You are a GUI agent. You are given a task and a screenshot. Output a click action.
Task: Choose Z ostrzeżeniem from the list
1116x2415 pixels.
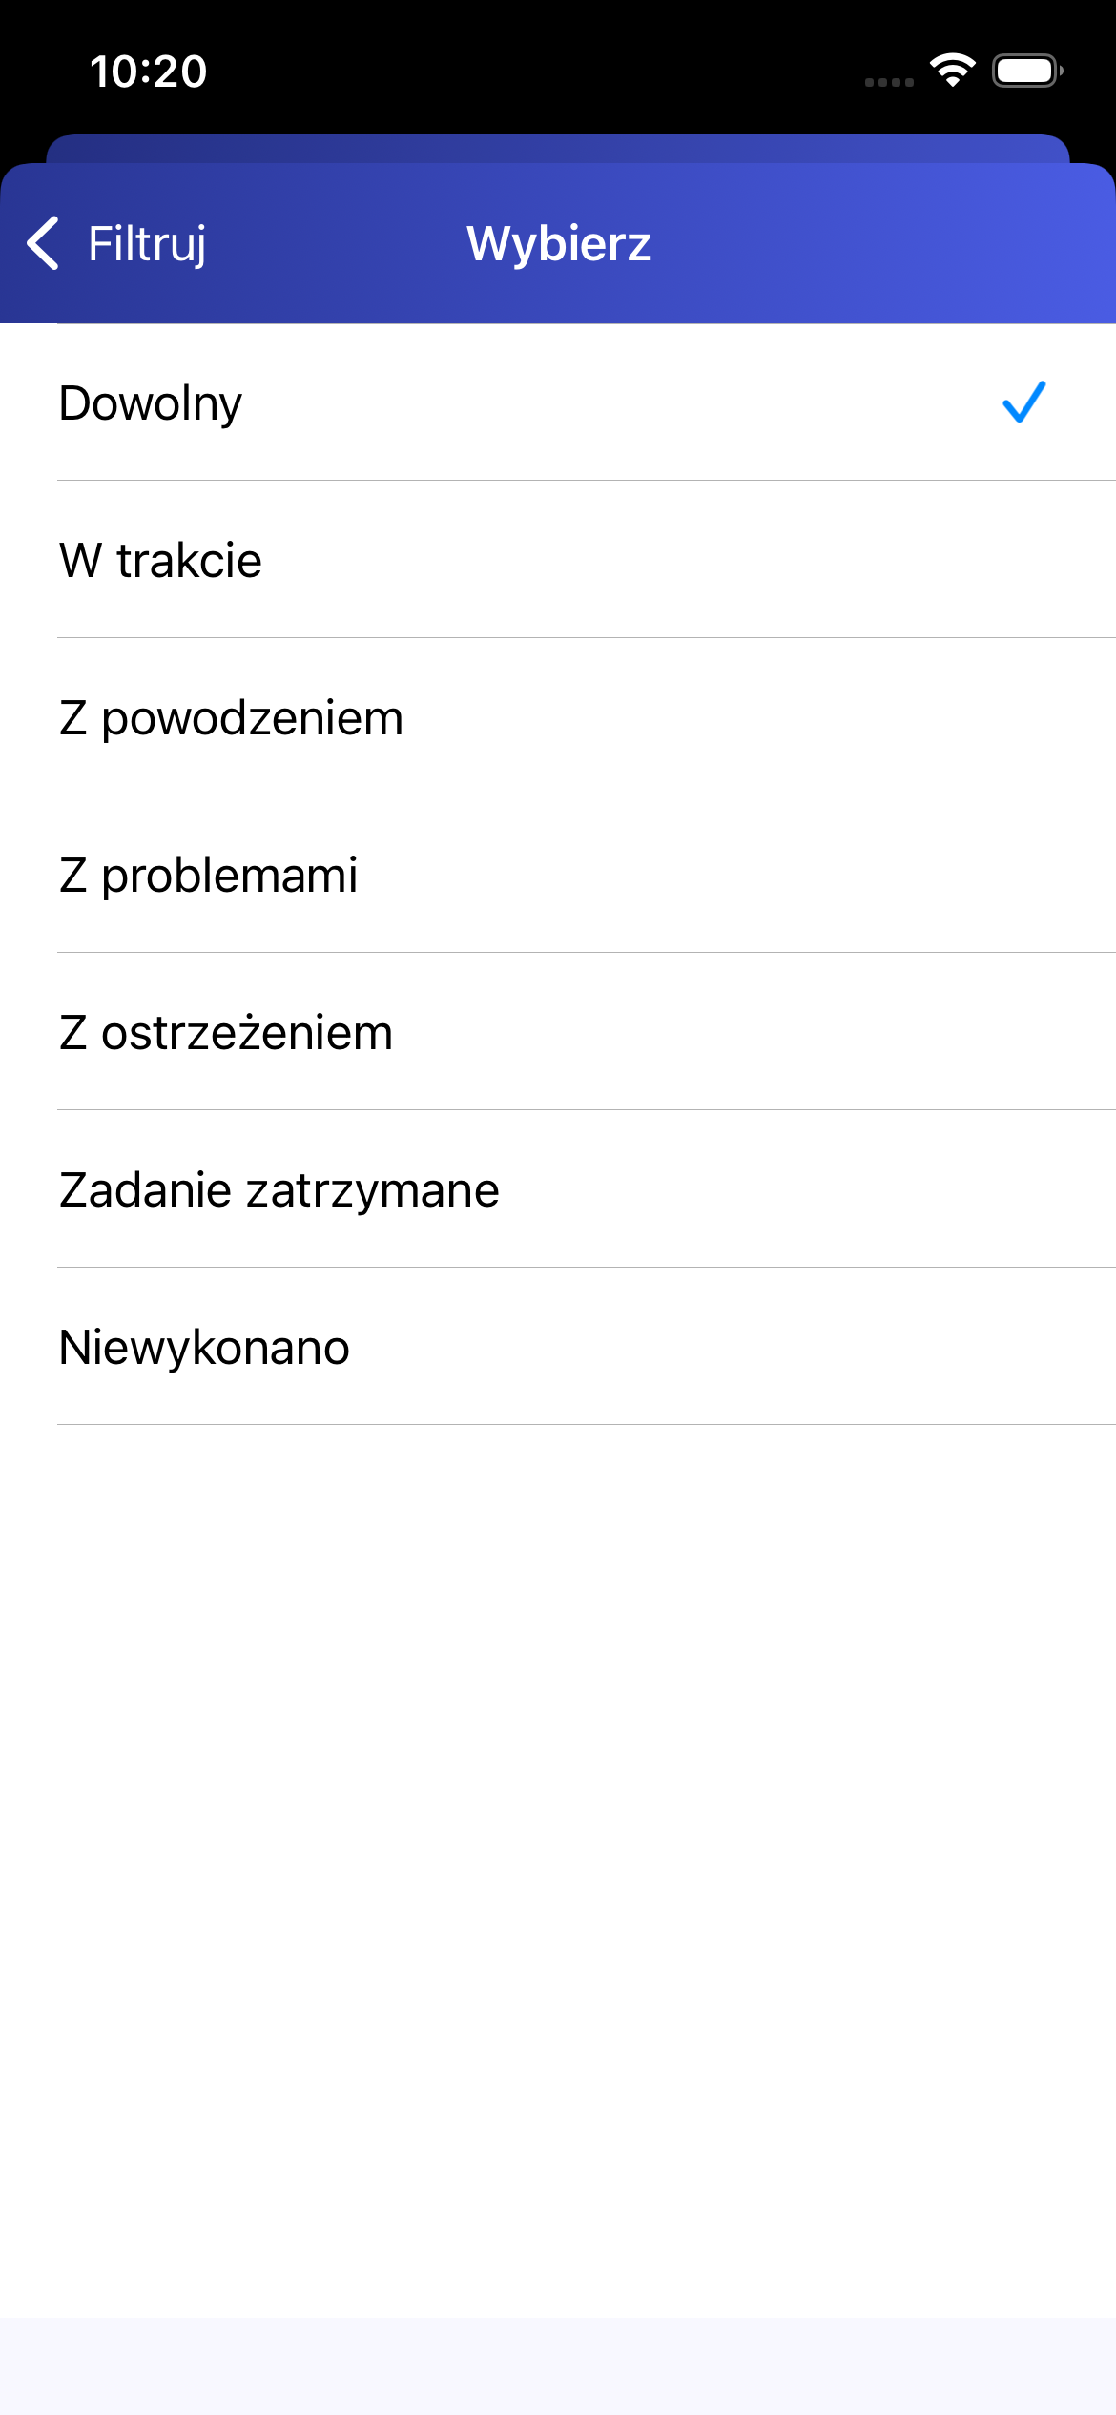(x=225, y=1032)
